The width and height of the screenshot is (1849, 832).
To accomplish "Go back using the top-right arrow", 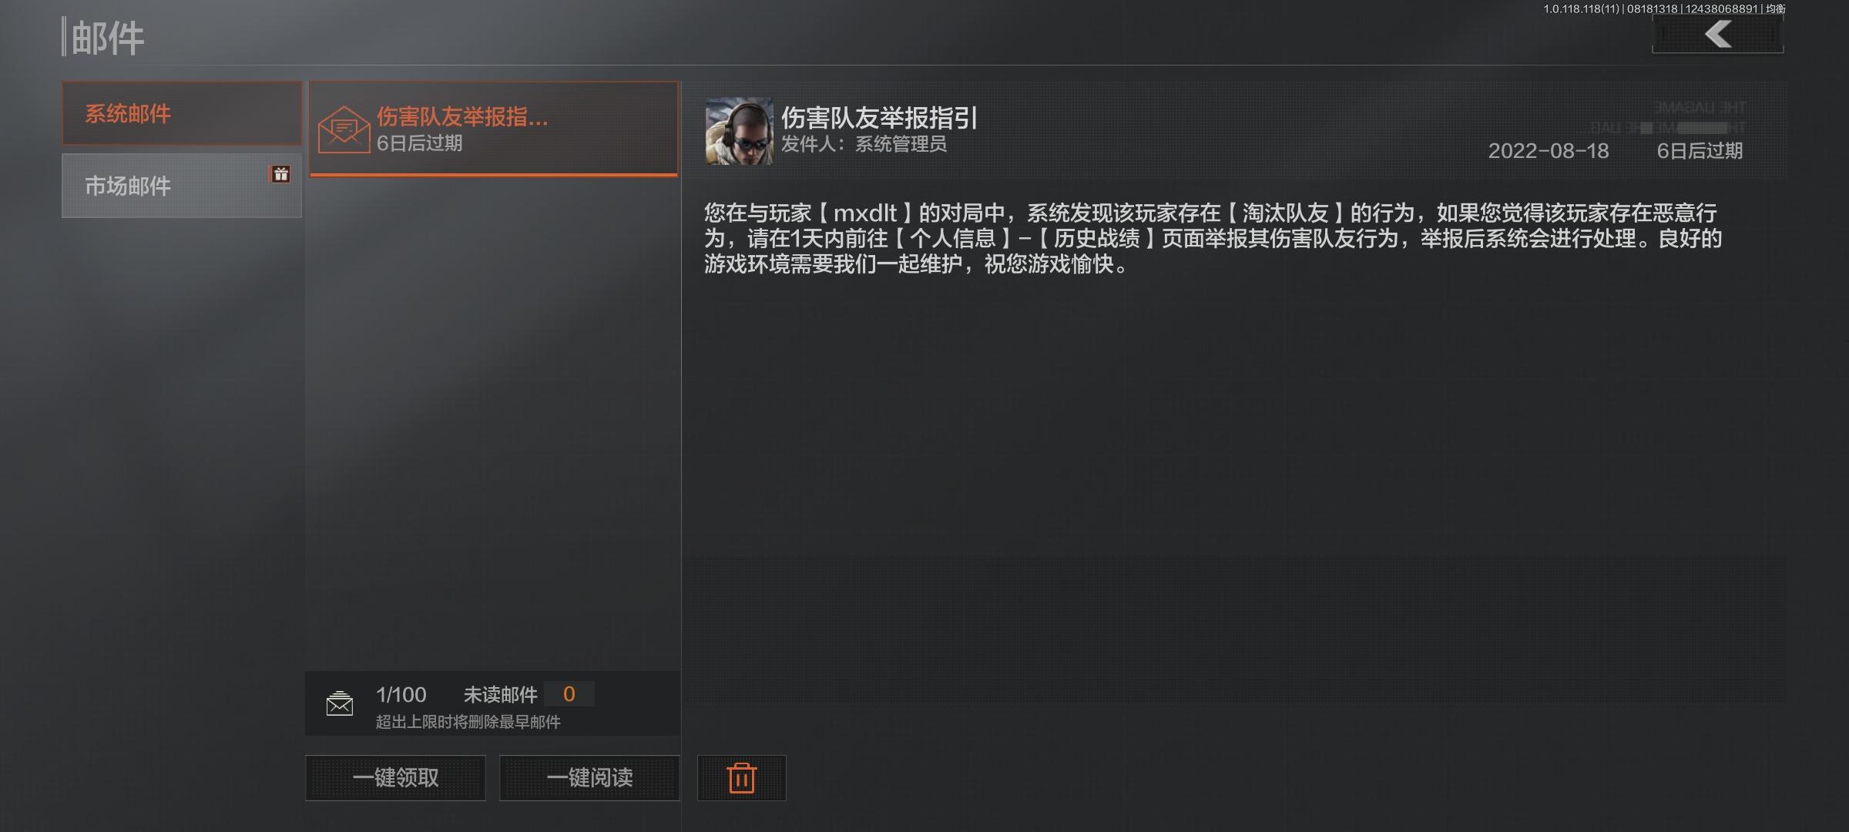I will pos(1717,35).
